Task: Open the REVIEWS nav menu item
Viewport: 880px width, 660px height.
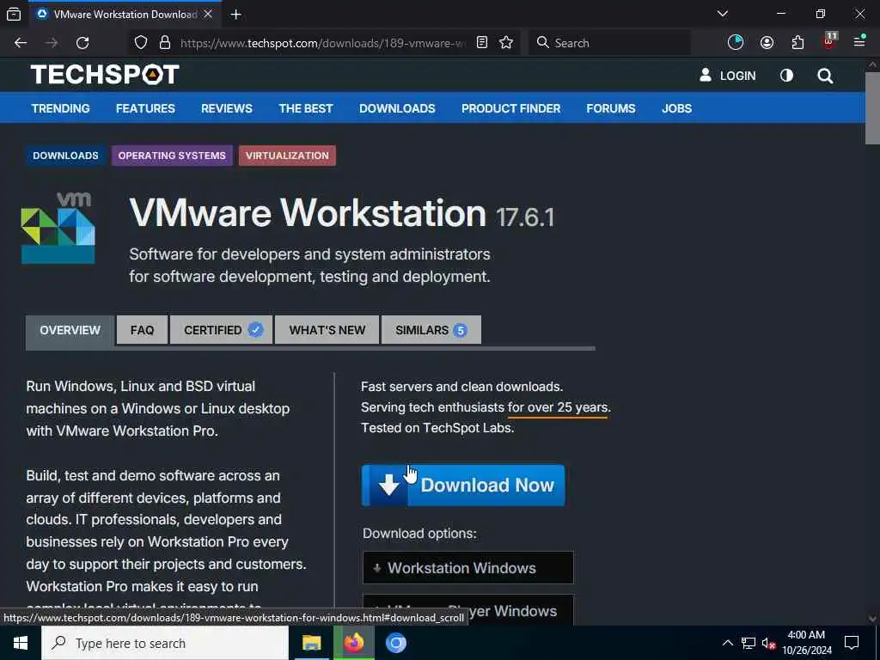Action: pyautogui.click(x=227, y=108)
